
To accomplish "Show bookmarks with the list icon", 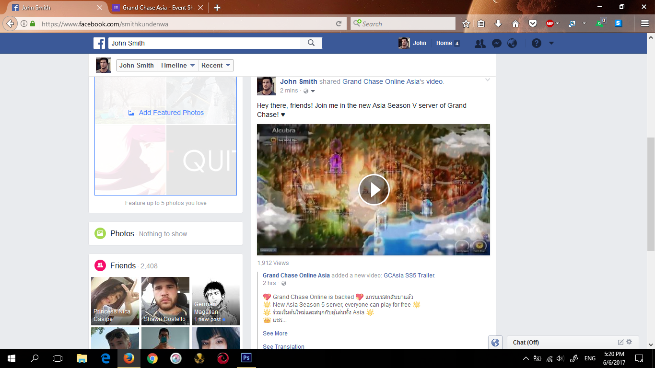I will [x=481, y=23].
